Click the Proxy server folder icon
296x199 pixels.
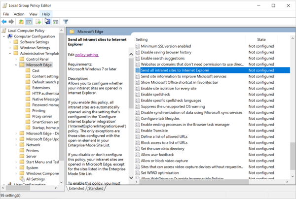(x=28, y=116)
